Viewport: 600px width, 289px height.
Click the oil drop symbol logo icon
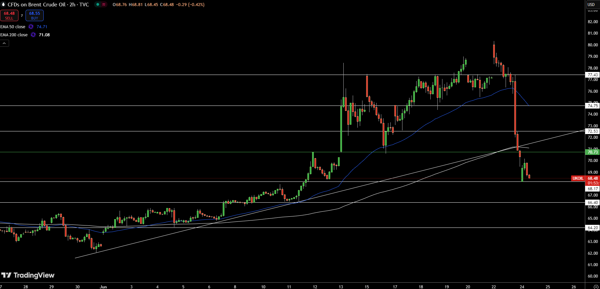[3, 4]
